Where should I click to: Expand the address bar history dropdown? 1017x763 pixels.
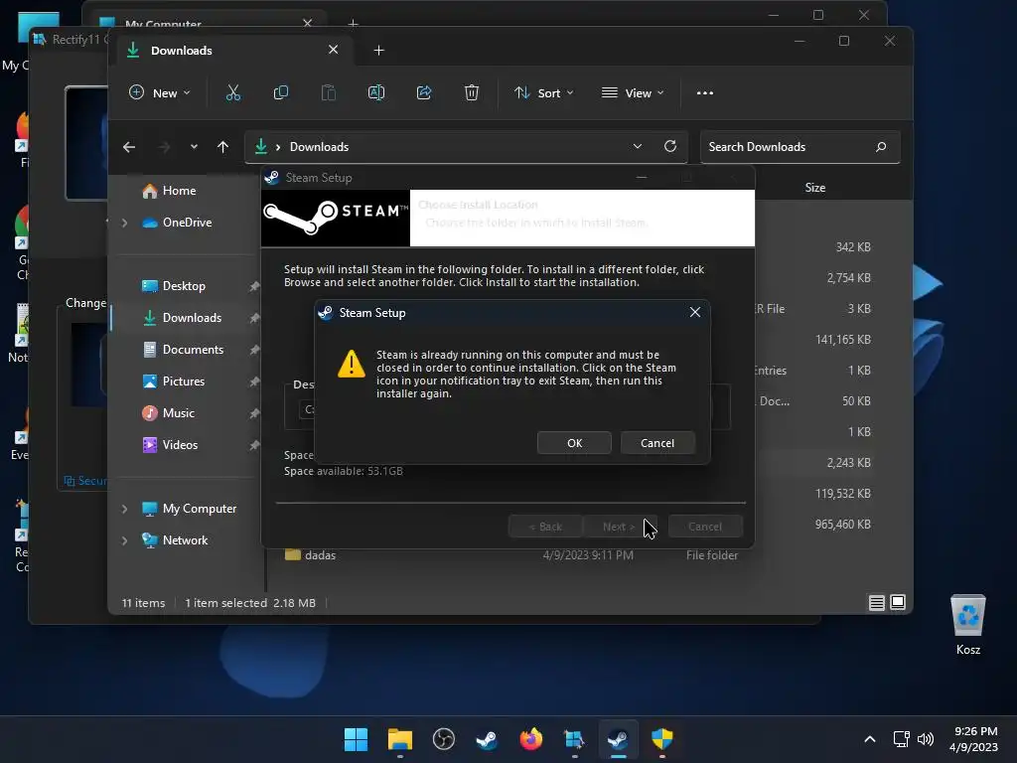(638, 147)
